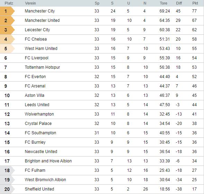204x194 pixels.
Task: Click the grey rank 18 relegation badge
Action: (x=7, y=170)
